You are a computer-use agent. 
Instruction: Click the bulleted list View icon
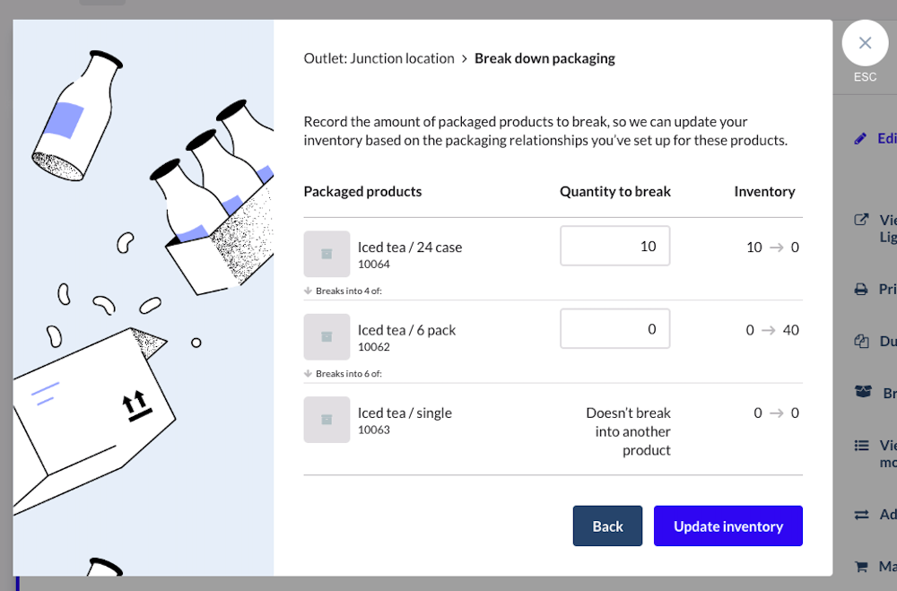coord(861,445)
